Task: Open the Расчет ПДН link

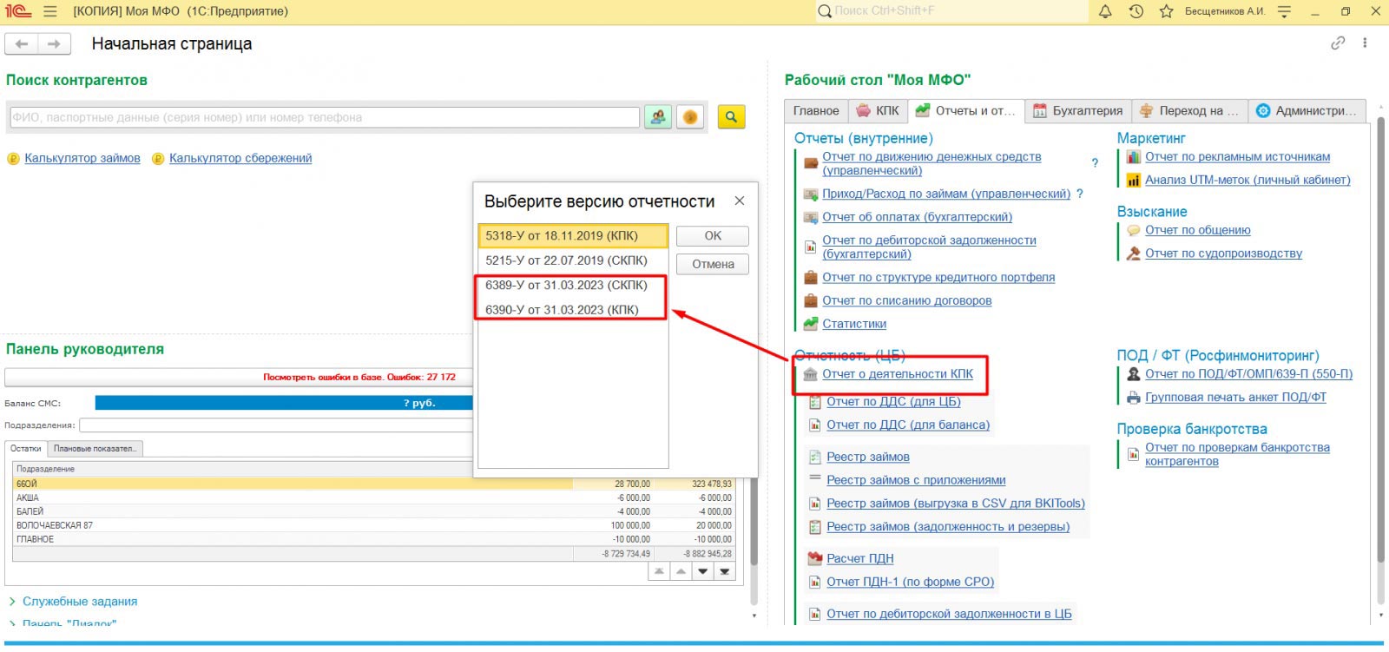Action: pos(859,558)
